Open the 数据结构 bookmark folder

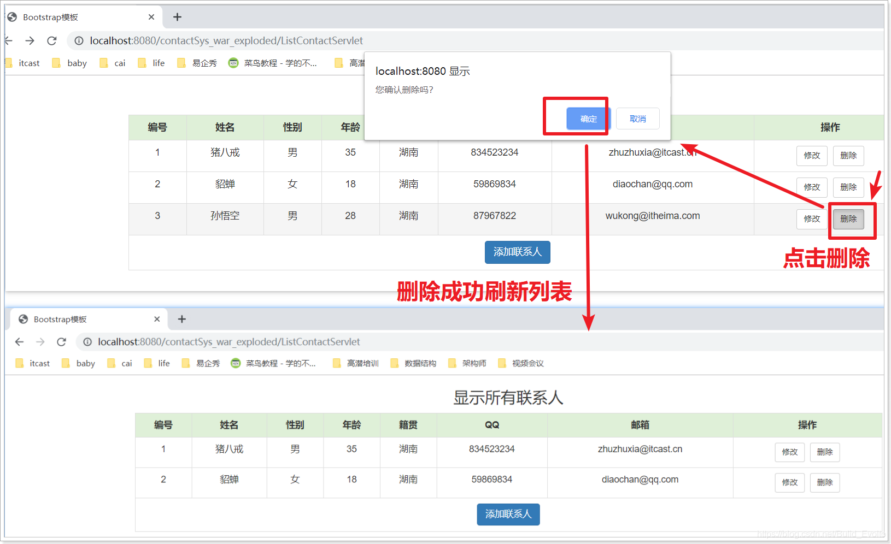[x=414, y=363]
